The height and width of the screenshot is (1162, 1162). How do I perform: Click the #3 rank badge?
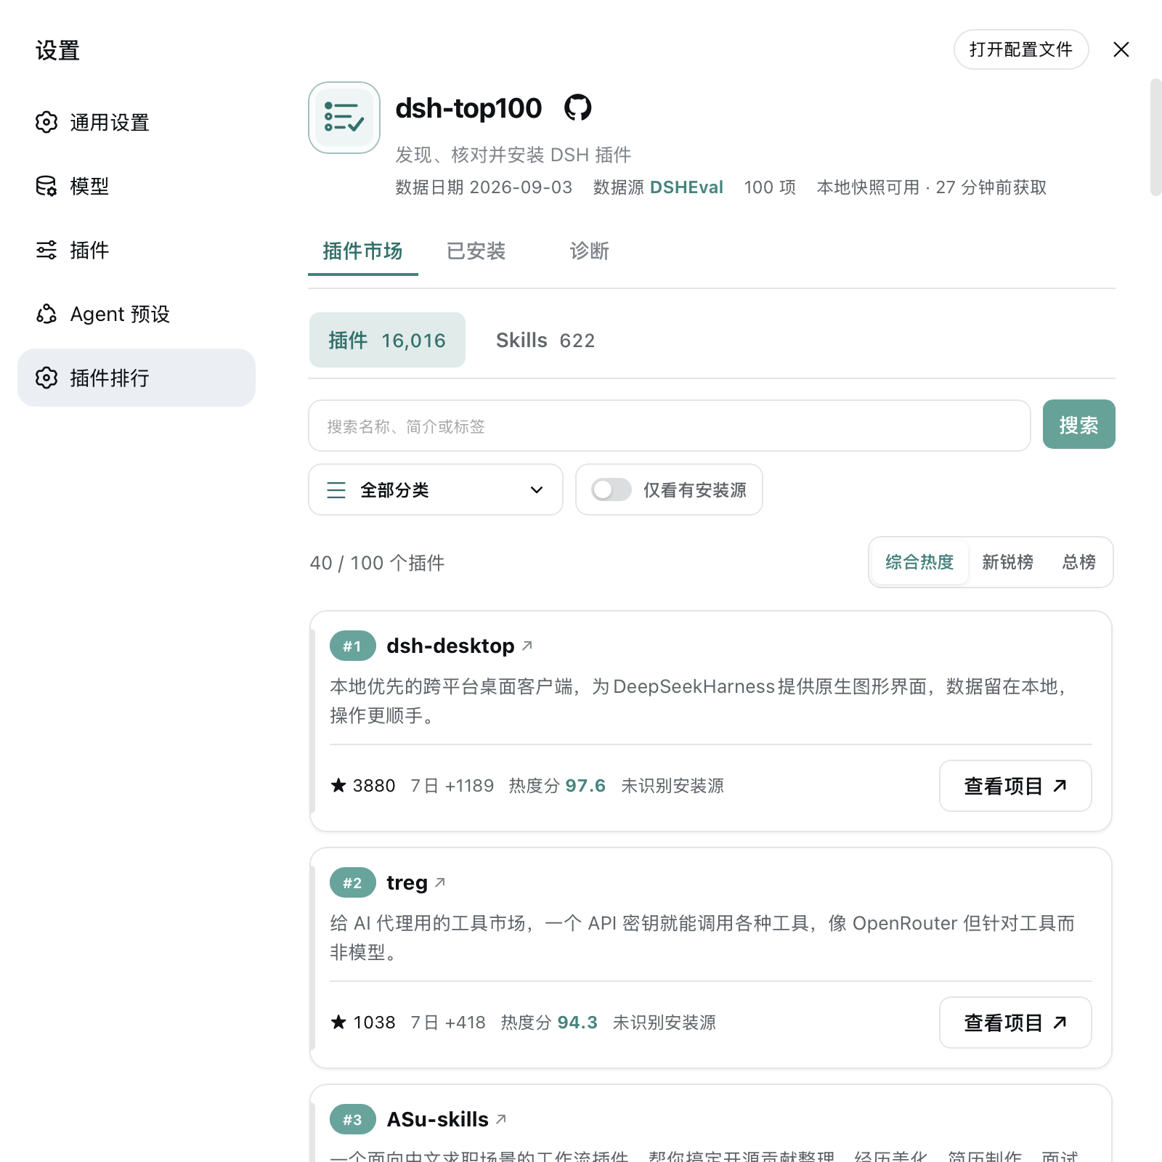353,1119
